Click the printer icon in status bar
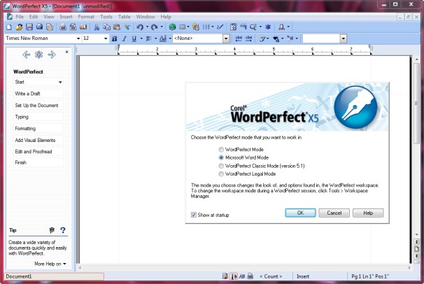424x284 pixels. pyautogui.click(x=250, y=276)
